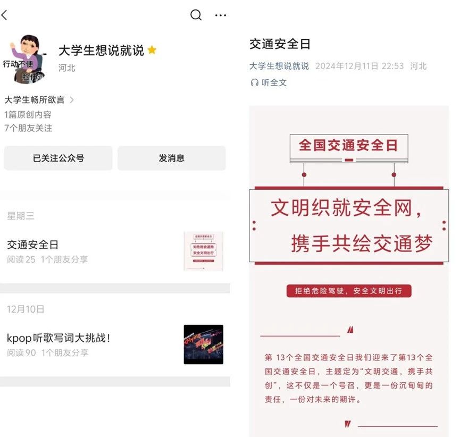Open the kpop article cover thumbnail
The image size is (460, 437).
point(204,344)
